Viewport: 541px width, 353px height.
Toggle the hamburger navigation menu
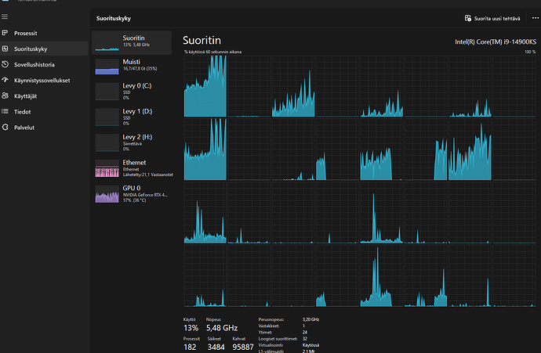click(6, 16)
